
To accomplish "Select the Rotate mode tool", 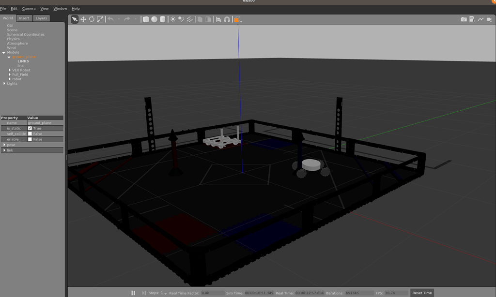I will 91,19.
